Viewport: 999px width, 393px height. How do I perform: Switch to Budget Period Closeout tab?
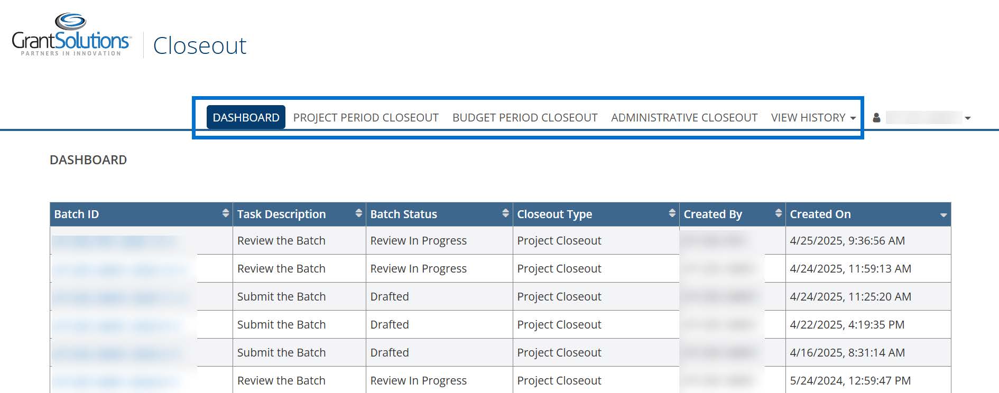(525, 118)
